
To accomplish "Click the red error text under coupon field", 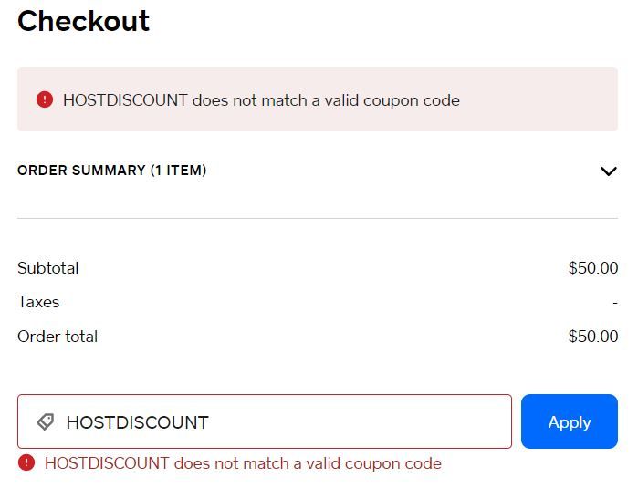I will point(243,463).
